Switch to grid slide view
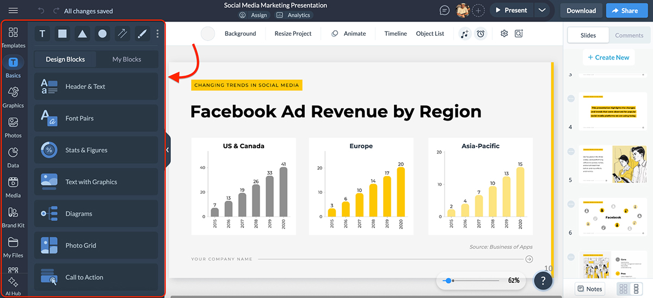 coord(624,289)
